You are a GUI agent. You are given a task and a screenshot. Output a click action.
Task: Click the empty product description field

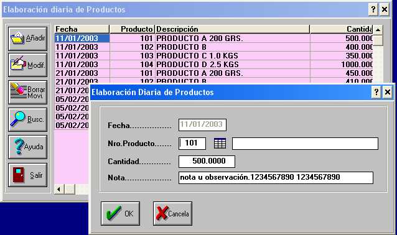(x=305, y=144)
